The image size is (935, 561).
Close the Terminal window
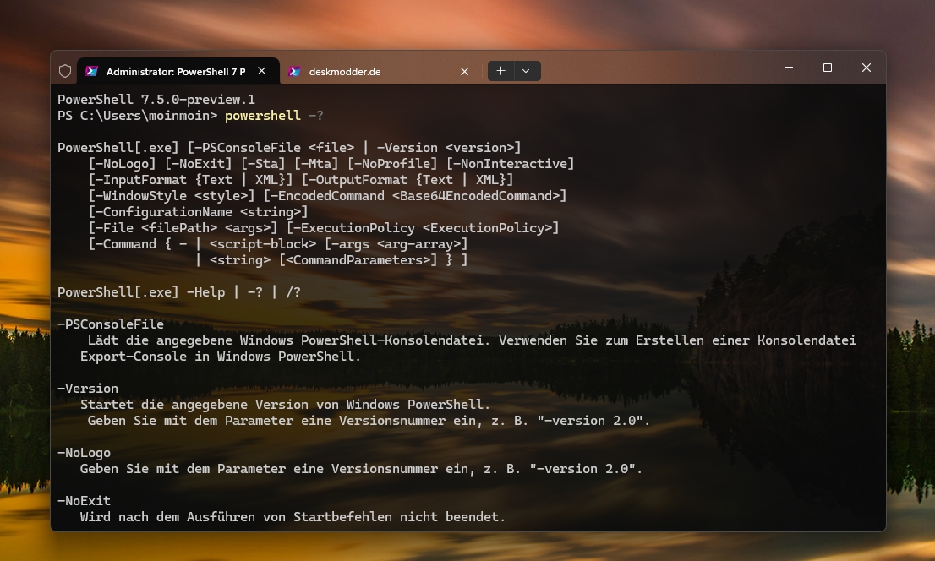point(867,68)
